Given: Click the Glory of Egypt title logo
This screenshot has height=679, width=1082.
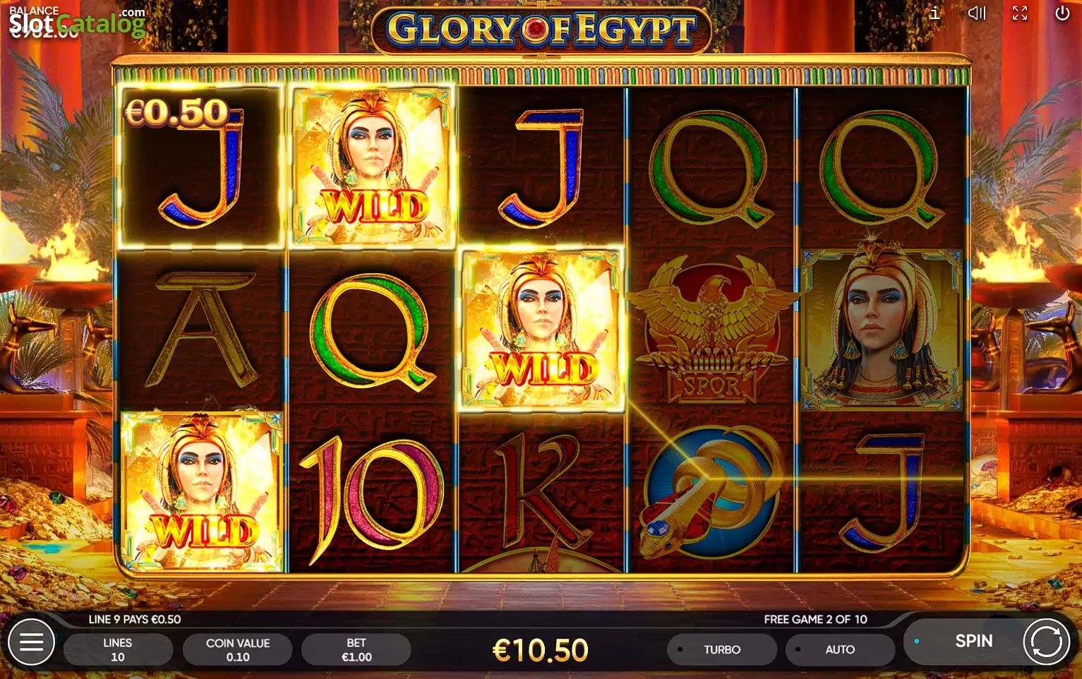Looking at the screenshot, I should pyautogui.click(x=541, y=30).
